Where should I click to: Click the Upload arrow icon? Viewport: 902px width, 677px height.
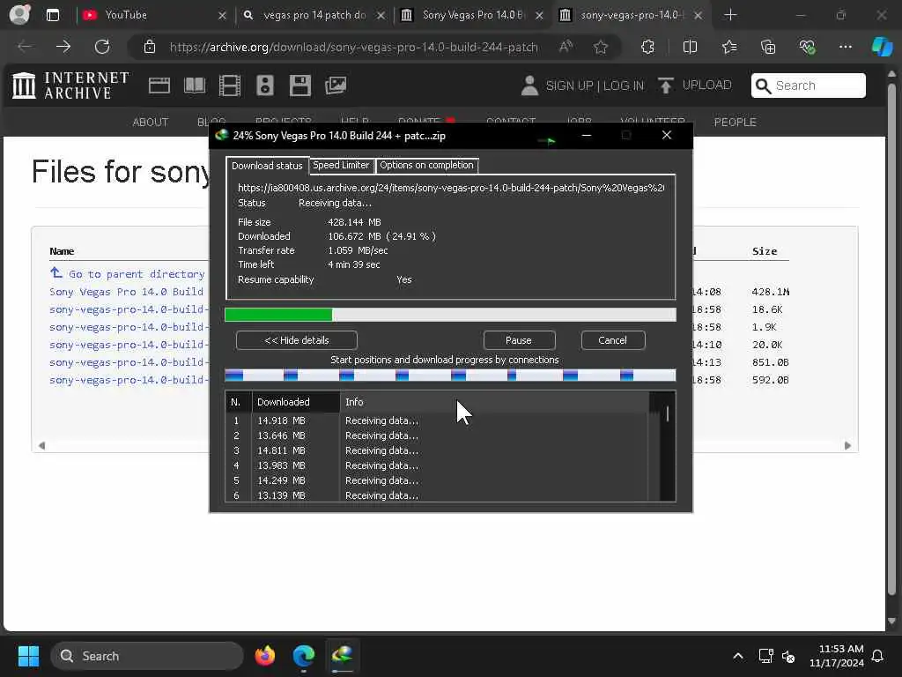click(x=666, y=86)
